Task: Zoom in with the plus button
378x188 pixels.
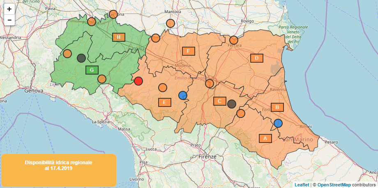Action: pyautogui.click(x=9, y=9)
